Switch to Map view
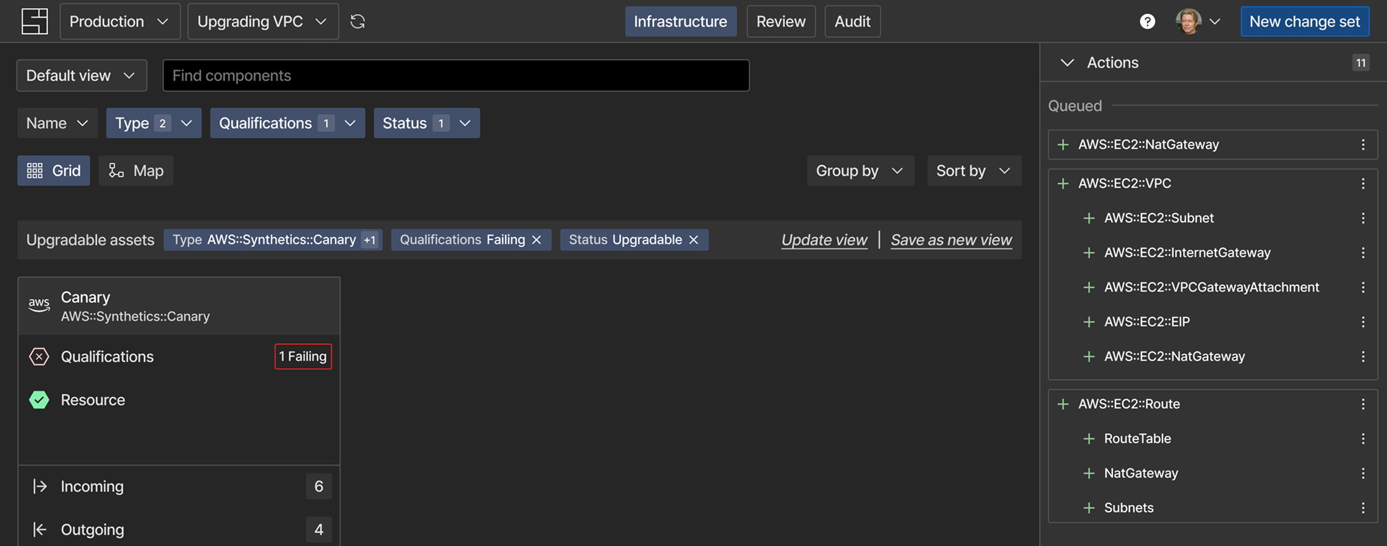This screenshot has width=1387, height=546. coord(136,170)
